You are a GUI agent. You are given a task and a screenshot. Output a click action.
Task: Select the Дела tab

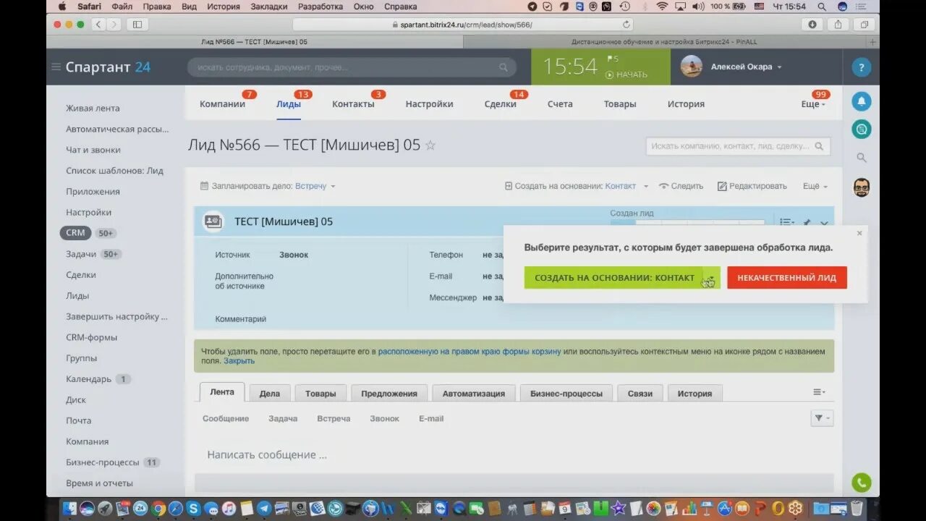pyautogui.click(x=269, y=393)
